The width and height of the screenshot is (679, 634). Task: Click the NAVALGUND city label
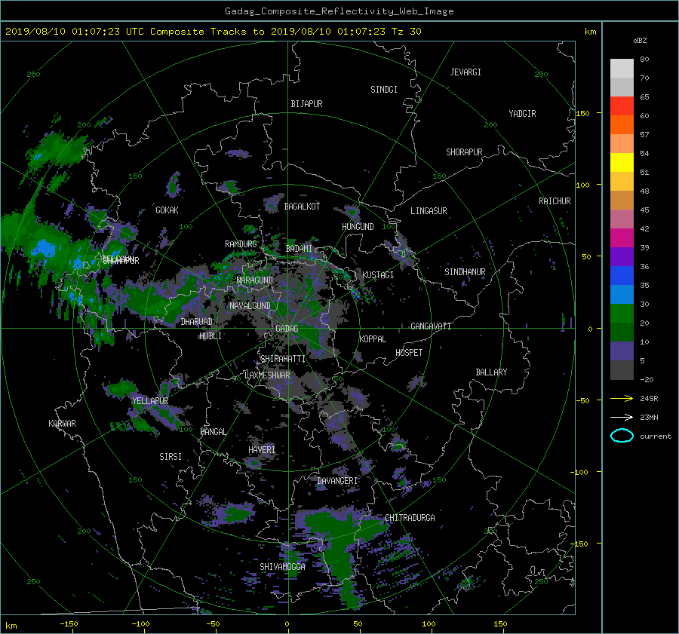[x=250, y=306]
